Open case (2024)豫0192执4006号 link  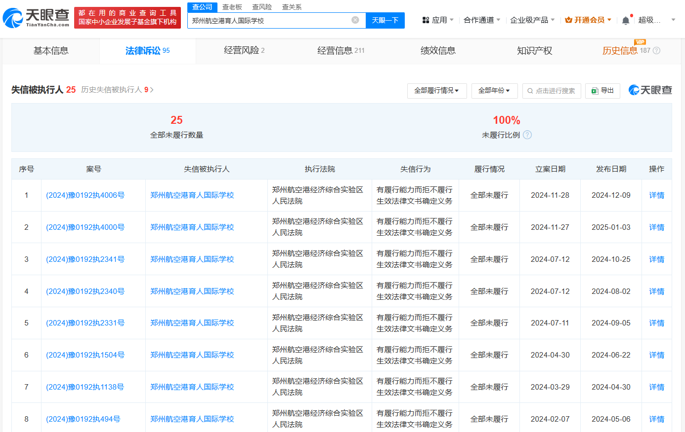click(85, 195)
